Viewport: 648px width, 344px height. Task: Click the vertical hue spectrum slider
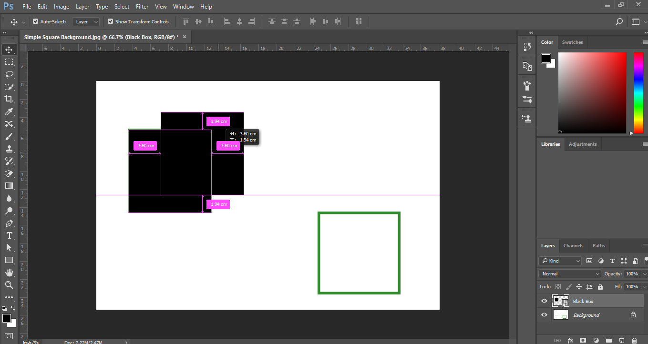pos(638,92)
